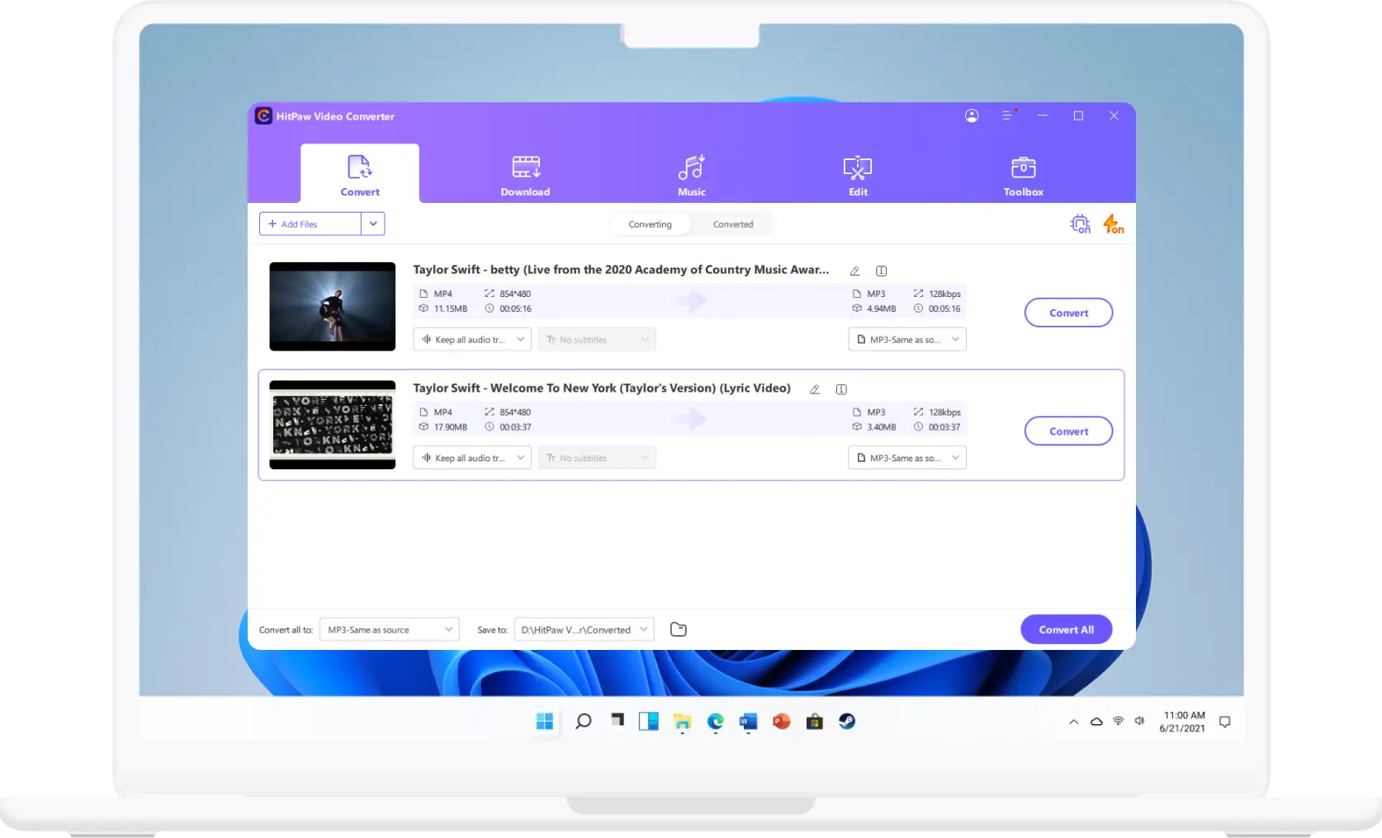
Task: Rename the Welcome To New York title
Action: pos(815,389)
